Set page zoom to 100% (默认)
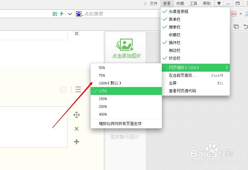 coord(126,83)
